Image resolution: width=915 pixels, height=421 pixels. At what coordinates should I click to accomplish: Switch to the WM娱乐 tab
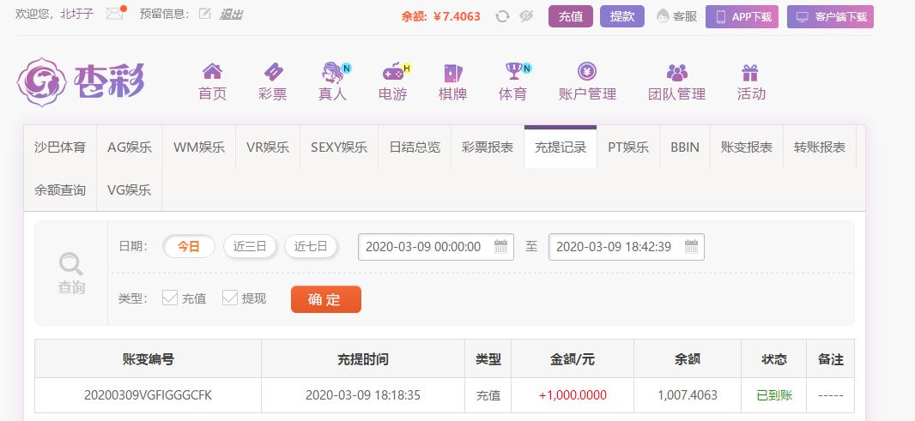coord(199,147)
